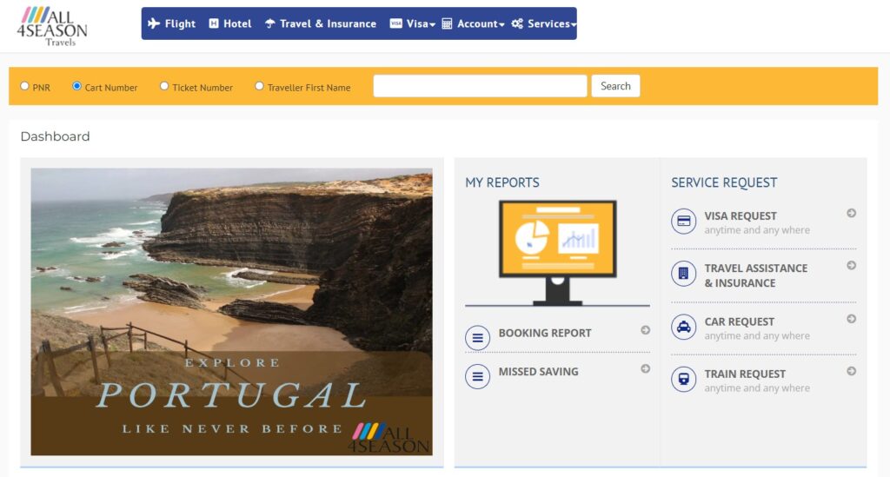
Task: Click the arrow icon beside Train Request
Action: tap(852, 371)
